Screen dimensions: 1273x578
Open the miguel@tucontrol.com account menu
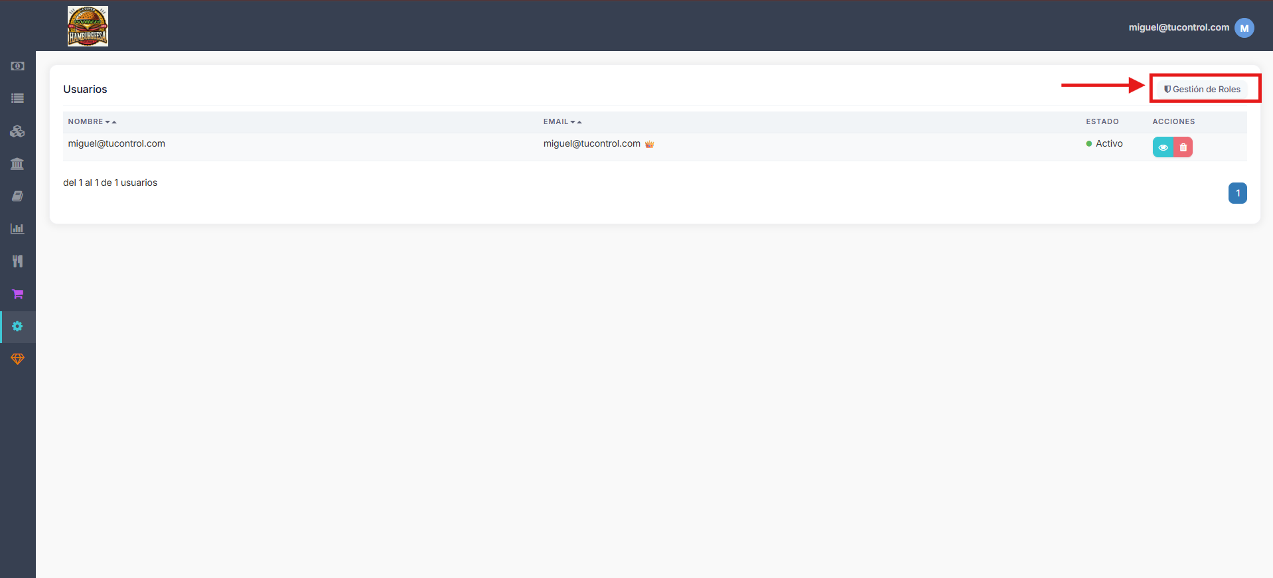point(1179,27)
